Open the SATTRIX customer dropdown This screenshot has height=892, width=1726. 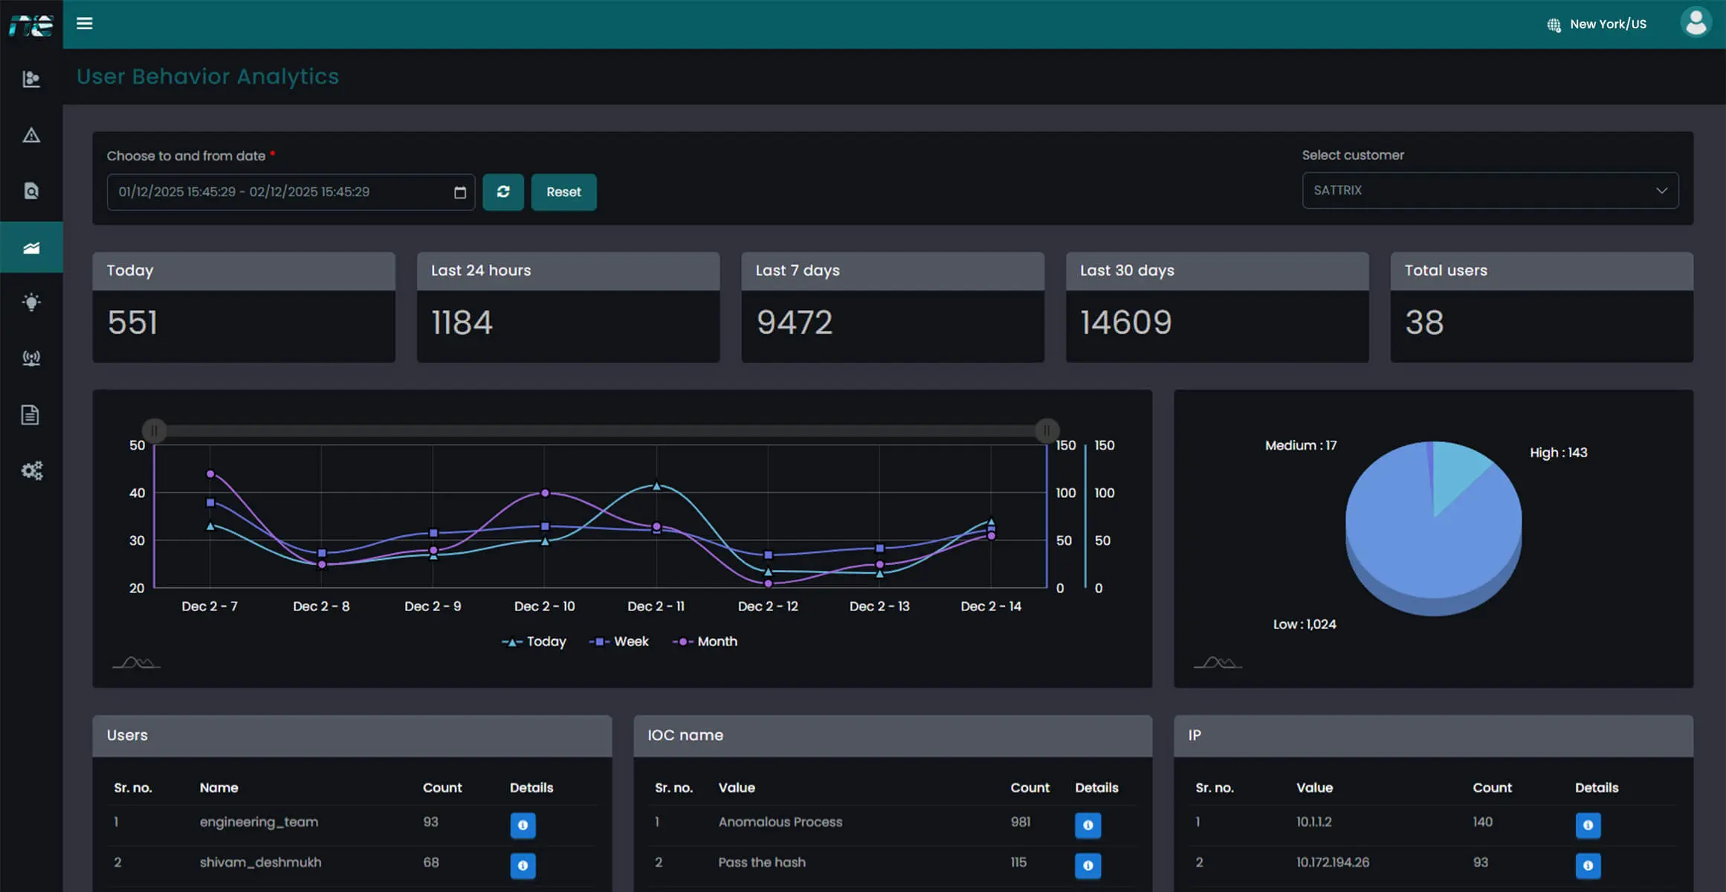click(1489, 190)
